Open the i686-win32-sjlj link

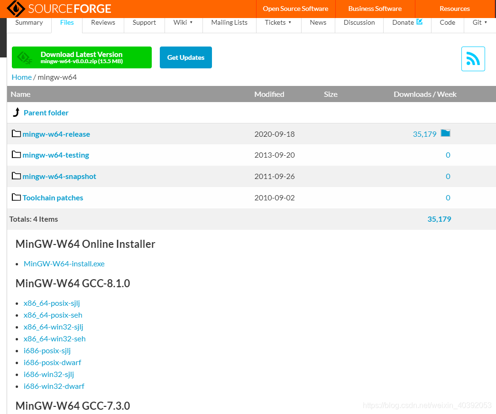tap(49, 375)
